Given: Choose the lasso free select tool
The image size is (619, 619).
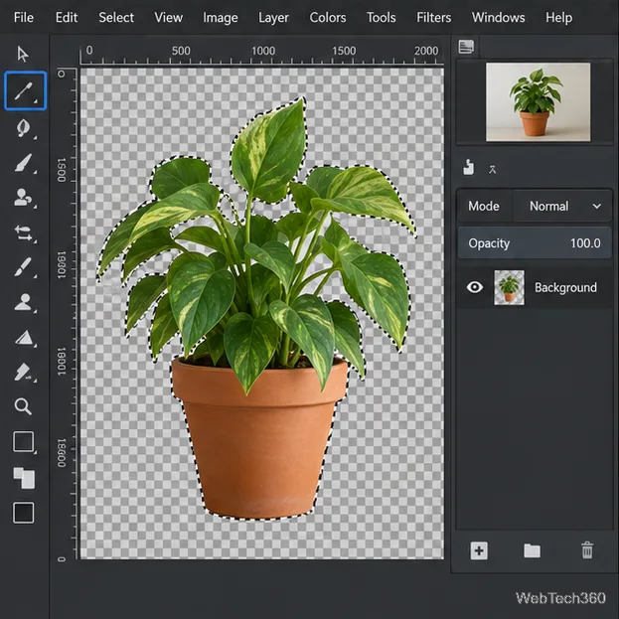Looking at the screenshot, I should pos(23,128).
